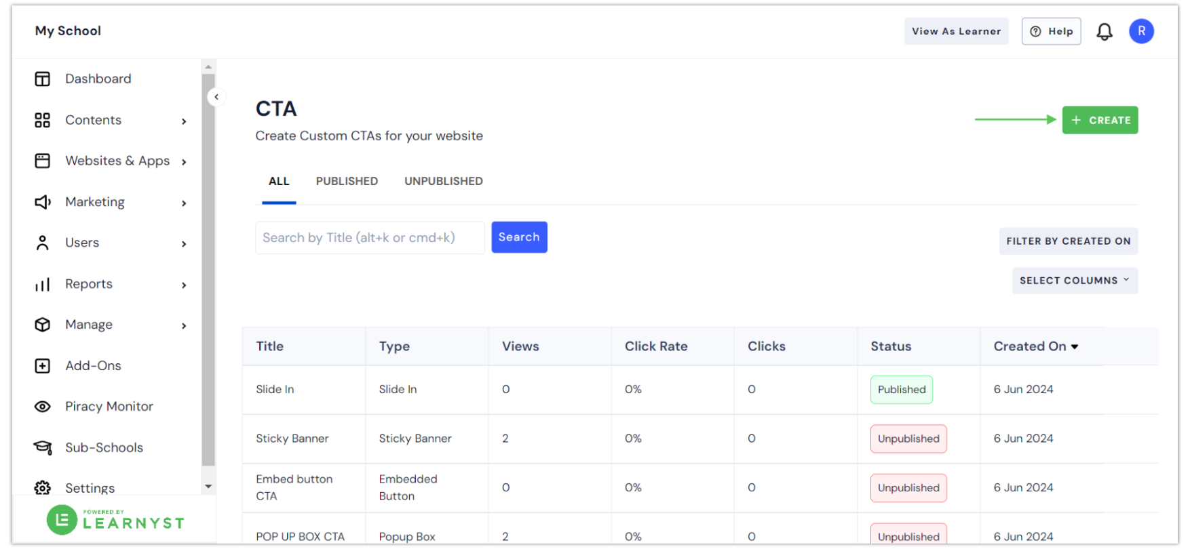Open the Select Columns dropdown
1190x549 pixels.
1075,281
